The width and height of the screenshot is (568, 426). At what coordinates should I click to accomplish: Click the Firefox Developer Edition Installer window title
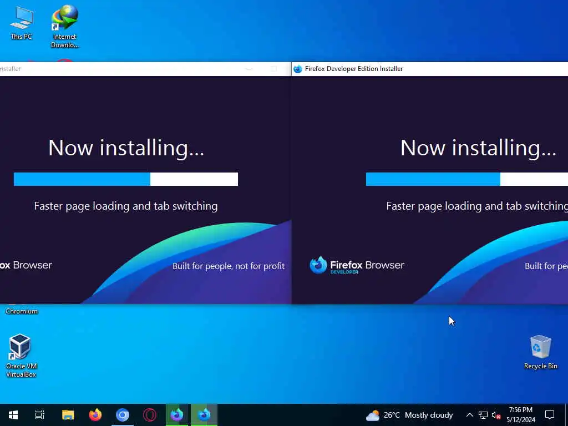pos(353,69)
